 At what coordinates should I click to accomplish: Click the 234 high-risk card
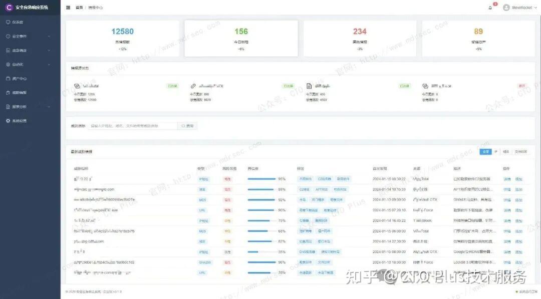click(x=360, y=38)
